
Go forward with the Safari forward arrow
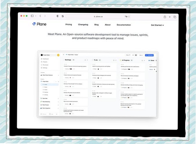click(x=45, y=16)
